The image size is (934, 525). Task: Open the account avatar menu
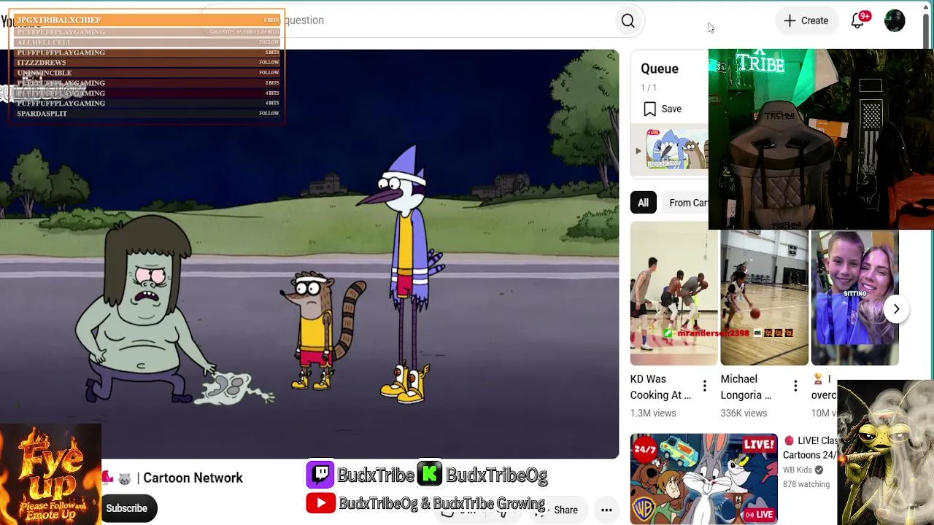895,20
